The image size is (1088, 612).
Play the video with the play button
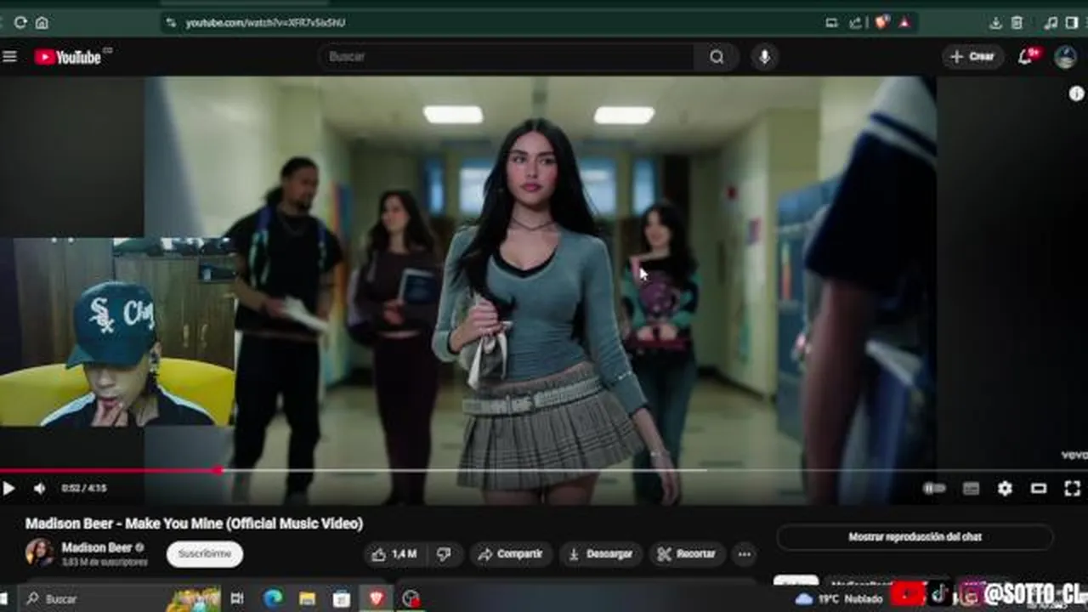point(8,488)
